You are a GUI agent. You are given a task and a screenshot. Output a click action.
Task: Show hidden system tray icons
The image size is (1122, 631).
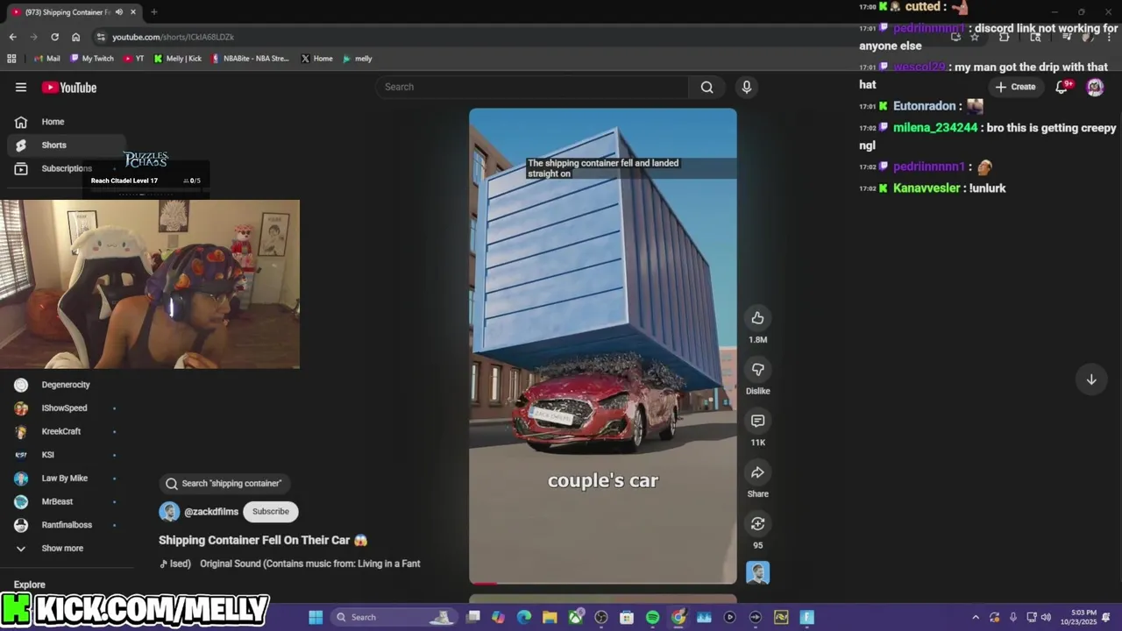(x=976, y=617)
